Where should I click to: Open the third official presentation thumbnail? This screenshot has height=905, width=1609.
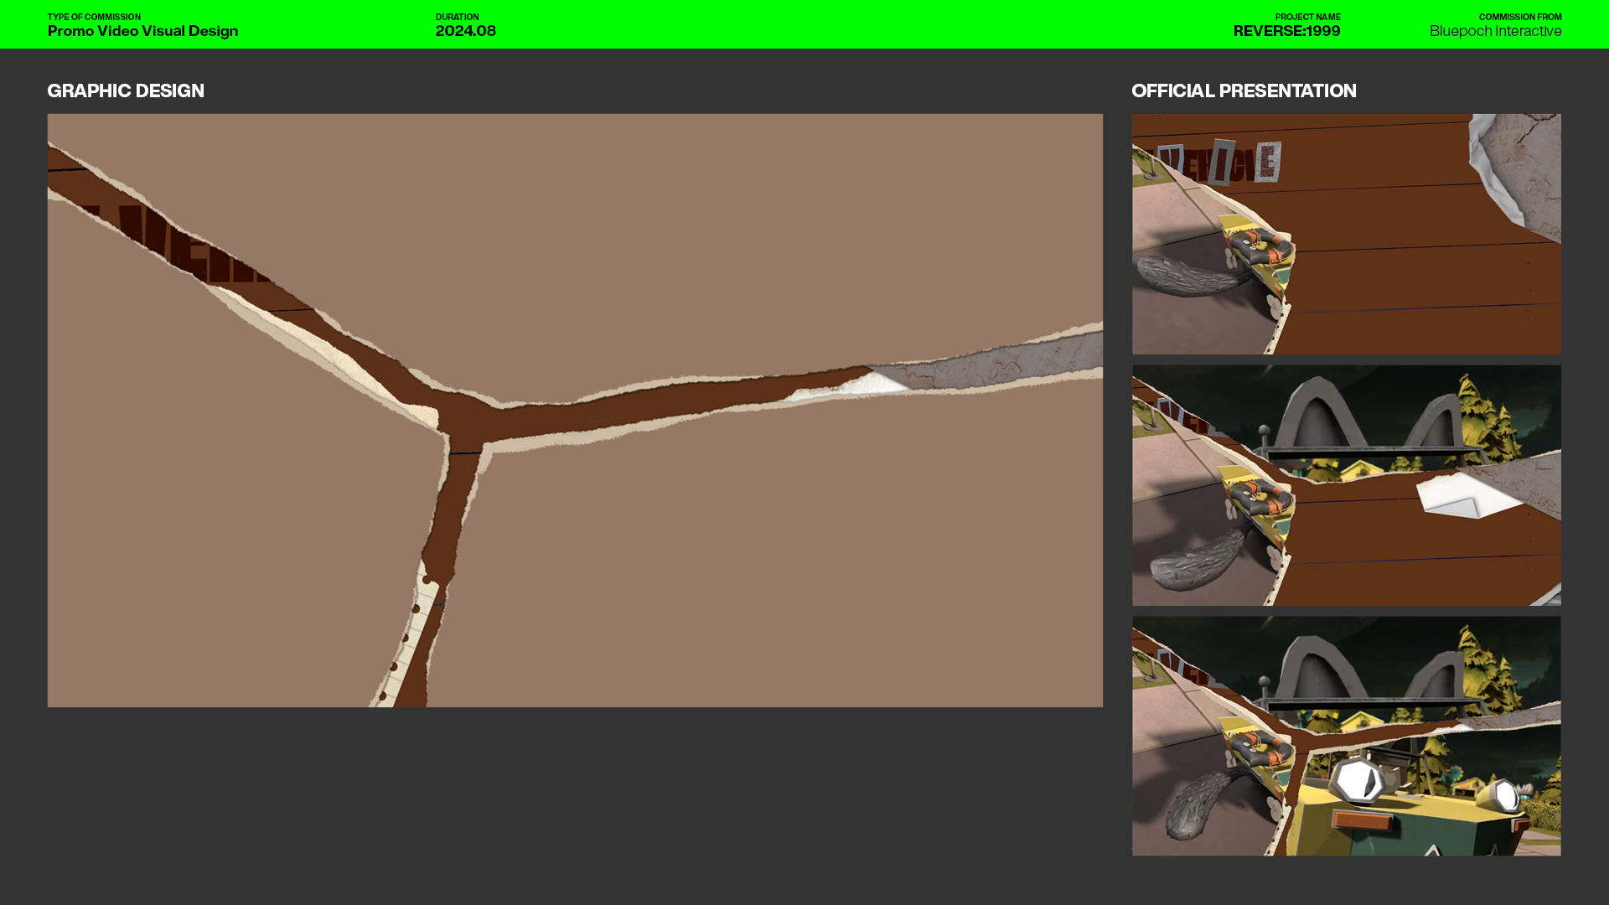click(x=1346, y=736)
